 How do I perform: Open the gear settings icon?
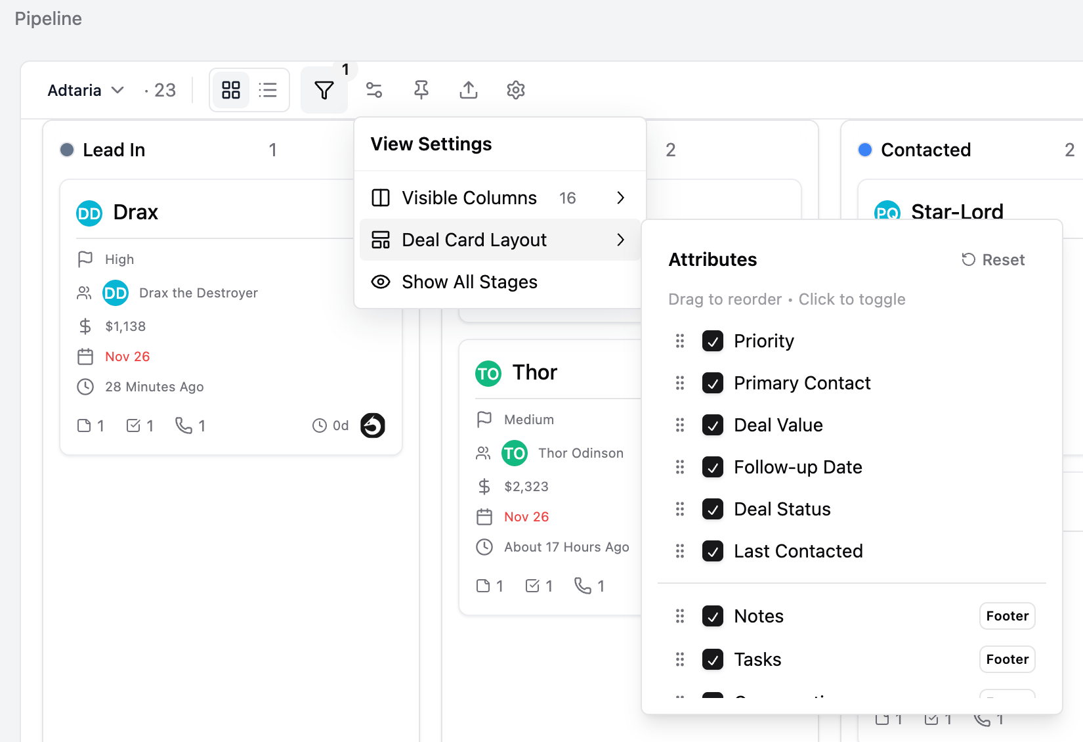click(516, 90)
